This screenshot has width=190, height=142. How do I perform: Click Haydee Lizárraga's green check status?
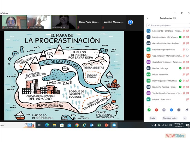click(180, 68)
